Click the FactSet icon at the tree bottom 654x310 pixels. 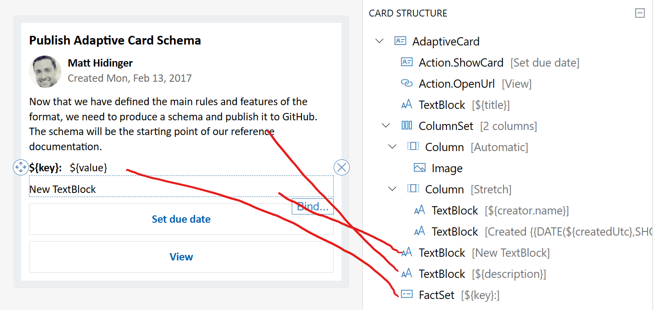406,294
